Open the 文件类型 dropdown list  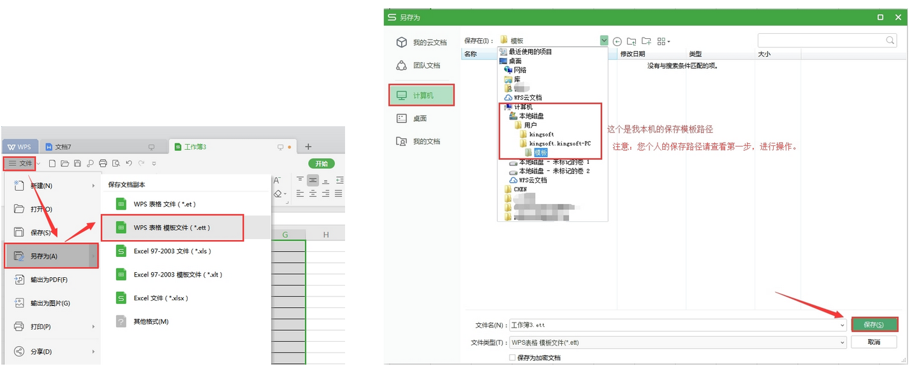pyautogui.click(x=842, y=342)
